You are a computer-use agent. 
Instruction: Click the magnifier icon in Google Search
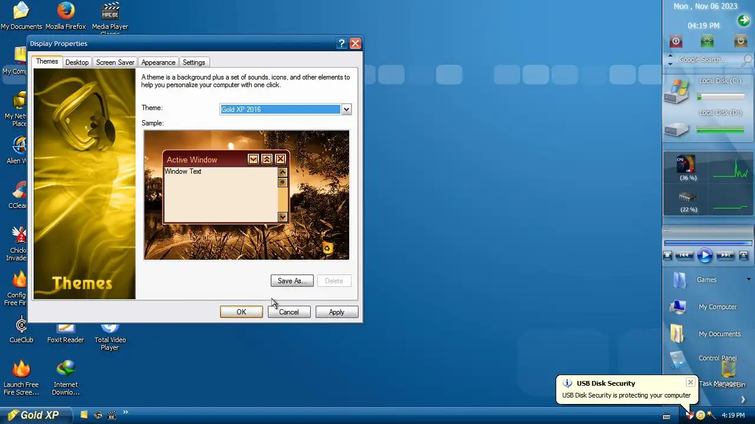pyautogui.click(x=747, y=59)
